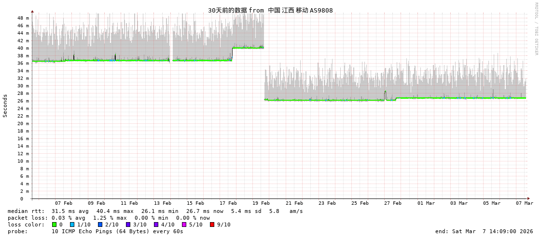
Task: Click the '40.4 ms max' rtt value
Action: click(x=114, y=211)
